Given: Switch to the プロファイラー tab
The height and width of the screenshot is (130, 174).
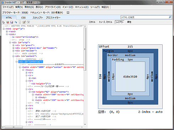Looking at the screenshot, I should [x=53, y=18].
